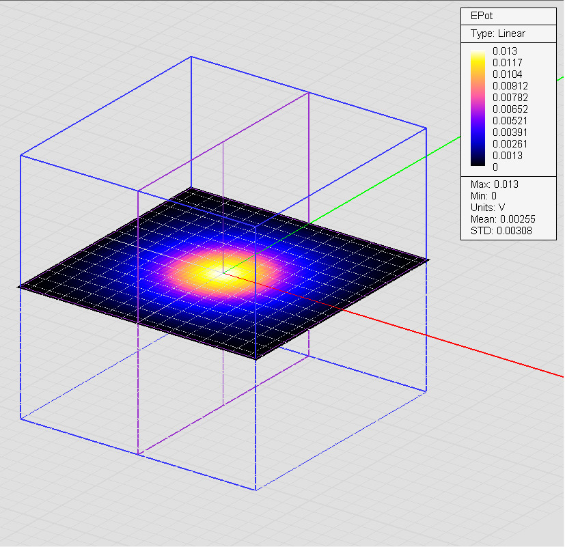Click the 'Units: V' label

coord(488,208)
